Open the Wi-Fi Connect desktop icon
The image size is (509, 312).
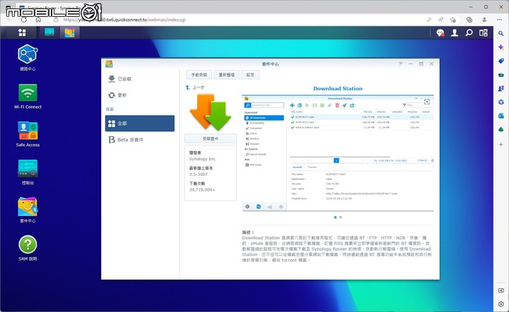click(28, 96)
